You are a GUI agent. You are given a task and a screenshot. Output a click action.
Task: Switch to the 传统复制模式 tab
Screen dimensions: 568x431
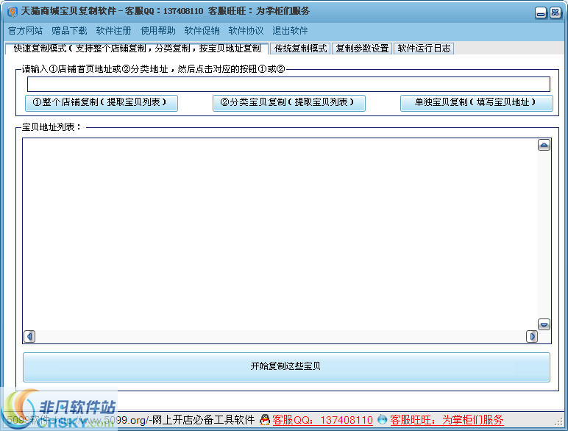(301, 49)
